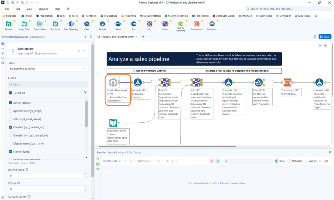This screenshot has width=334, height=200.
Task: Select the Summarize tool
Action: pos(196,24)
